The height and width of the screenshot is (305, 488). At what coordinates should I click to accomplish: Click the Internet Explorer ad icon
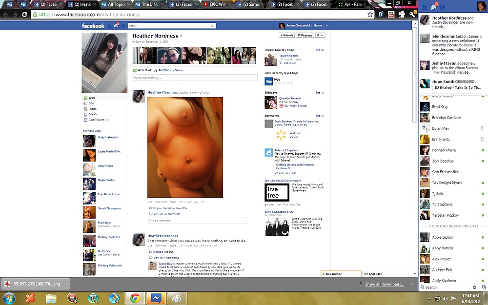click(x=268, y=152)
